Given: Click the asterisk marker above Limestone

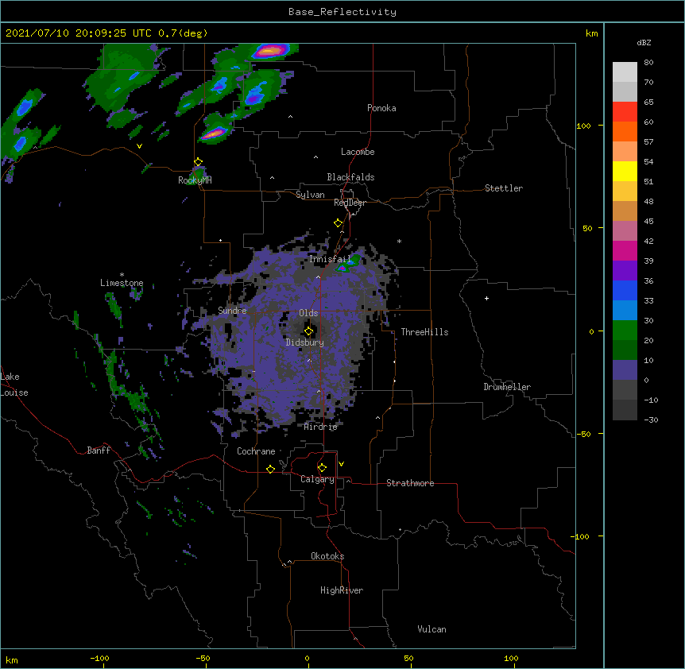Looking at the screenshot, I should [122, 275].
